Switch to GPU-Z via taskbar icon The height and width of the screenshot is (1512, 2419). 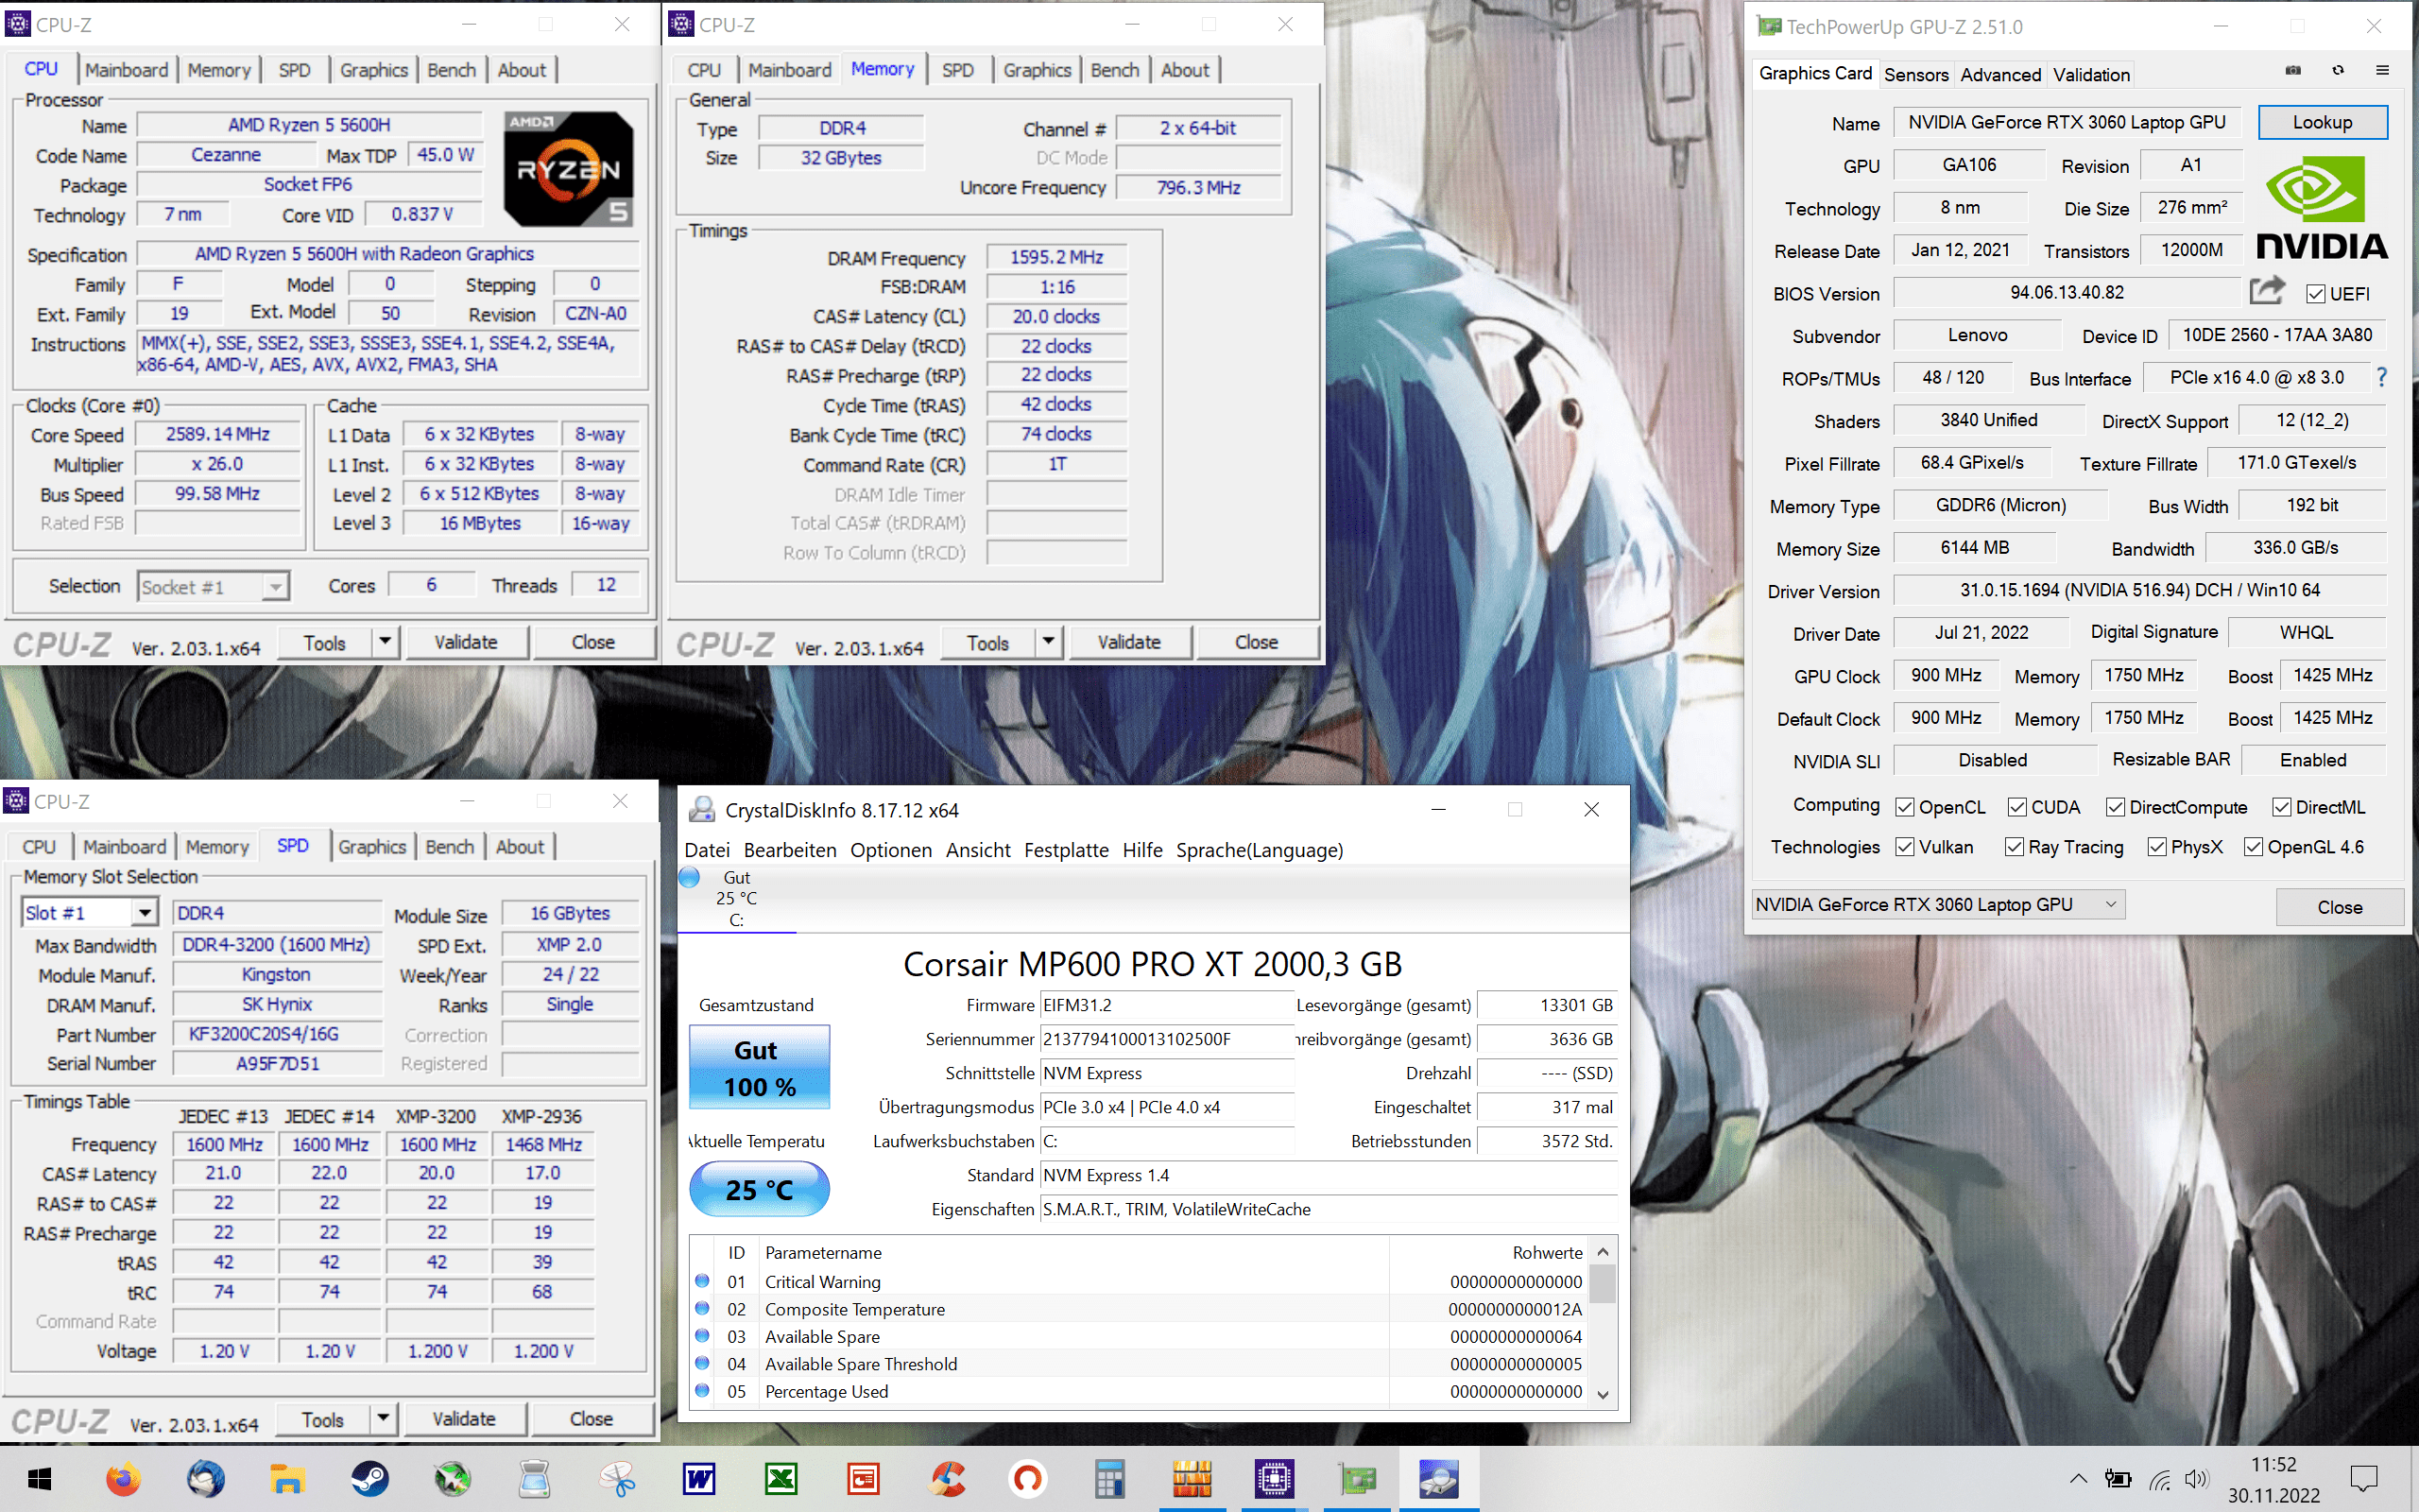pyautogui.click(x=1357, y=1478)
